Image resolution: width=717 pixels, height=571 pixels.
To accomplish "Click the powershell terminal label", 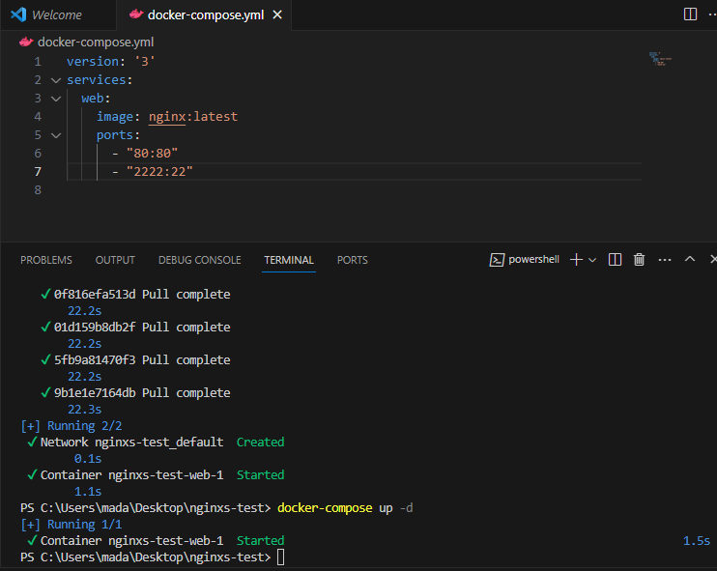I will (x=533, y=259).
